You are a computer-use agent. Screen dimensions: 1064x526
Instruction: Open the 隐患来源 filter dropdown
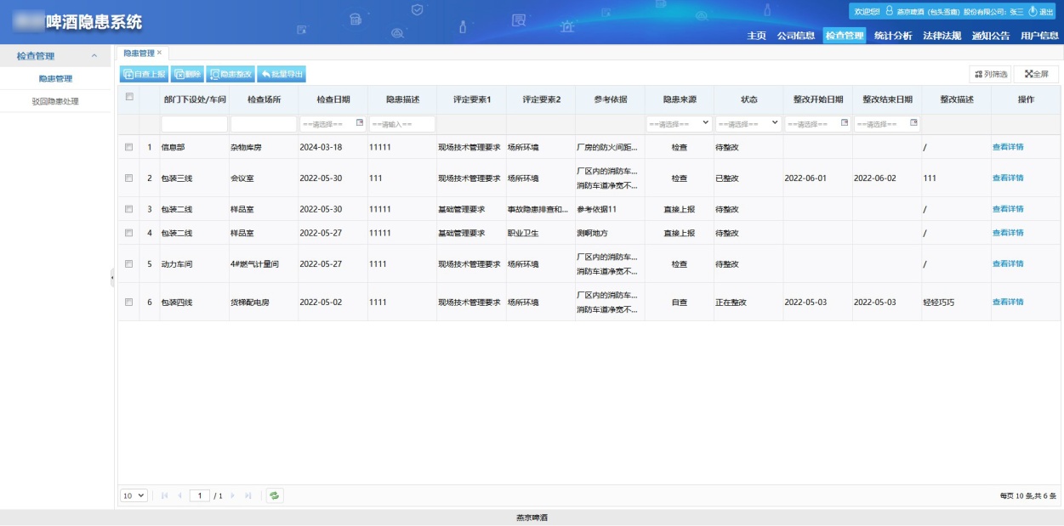pyautogui.click(x=679, y=123)
